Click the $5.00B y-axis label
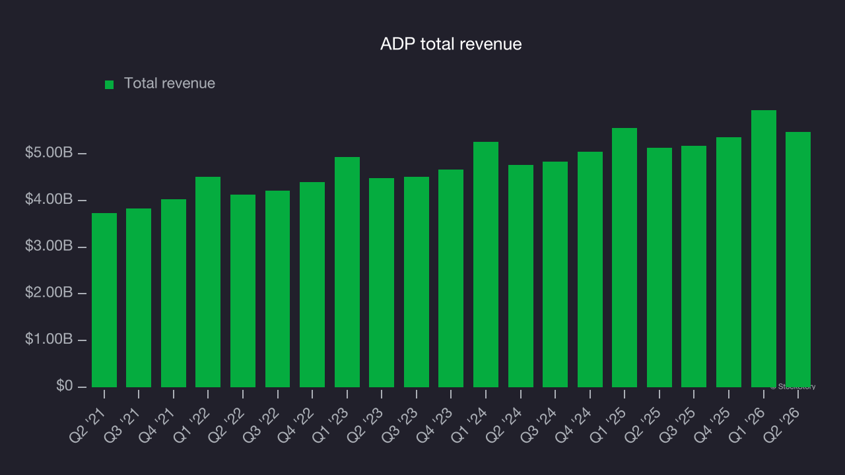 click(x=49, y=153)
